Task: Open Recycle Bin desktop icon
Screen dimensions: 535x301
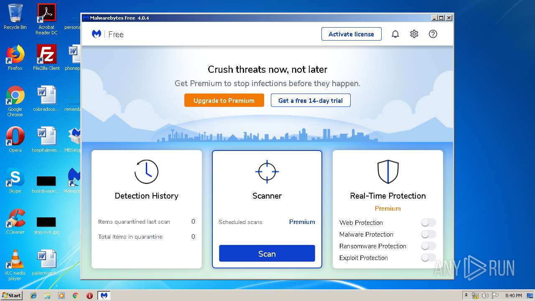Action: pos(15,17)
